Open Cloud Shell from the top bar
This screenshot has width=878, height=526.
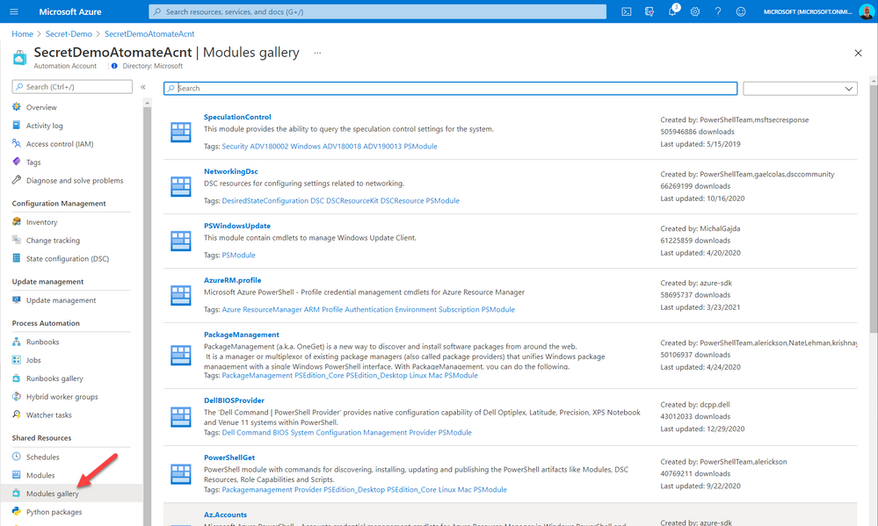click(627, 12)
